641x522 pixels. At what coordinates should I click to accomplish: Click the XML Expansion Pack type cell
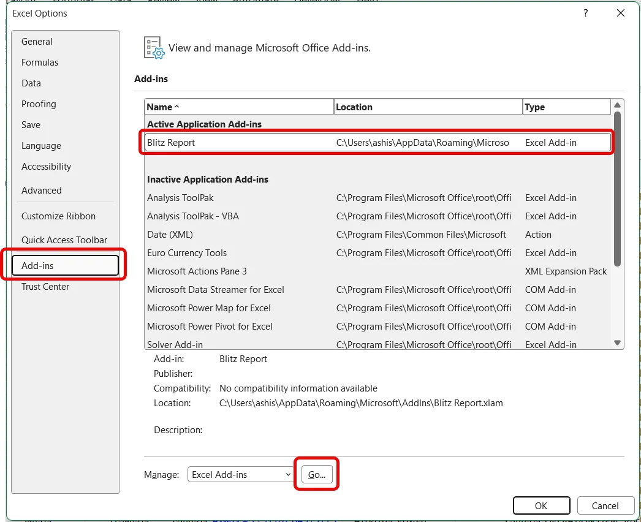coord(566,271)
